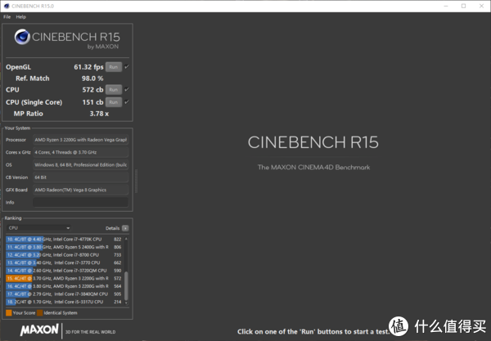Maximize the Cinebench window

point(463,6)
